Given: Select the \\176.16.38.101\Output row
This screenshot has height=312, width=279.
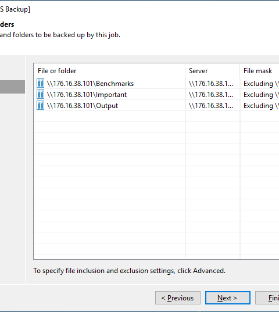Looking at the screenshot, I should coord(156,106).
